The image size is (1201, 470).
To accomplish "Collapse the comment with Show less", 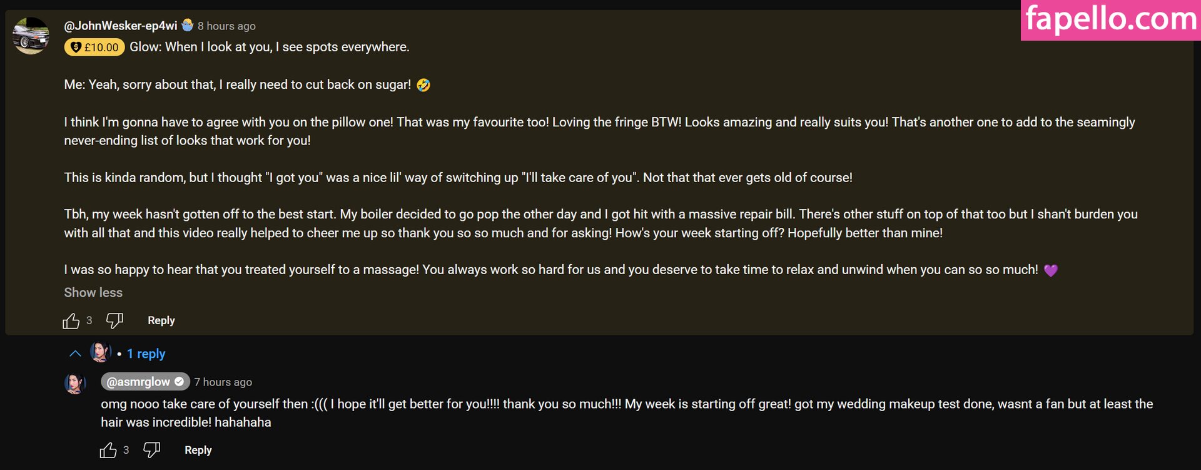I will click(x=93, y=292).
